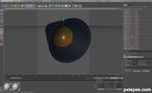Toggle the Y axis lock
Viewport: 152px width, 93px height.
pos(29,6)
